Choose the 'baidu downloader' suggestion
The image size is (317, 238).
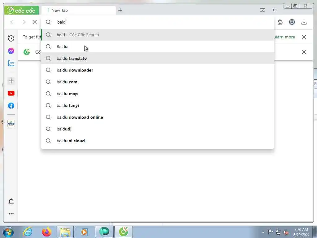tap(158, 70)
